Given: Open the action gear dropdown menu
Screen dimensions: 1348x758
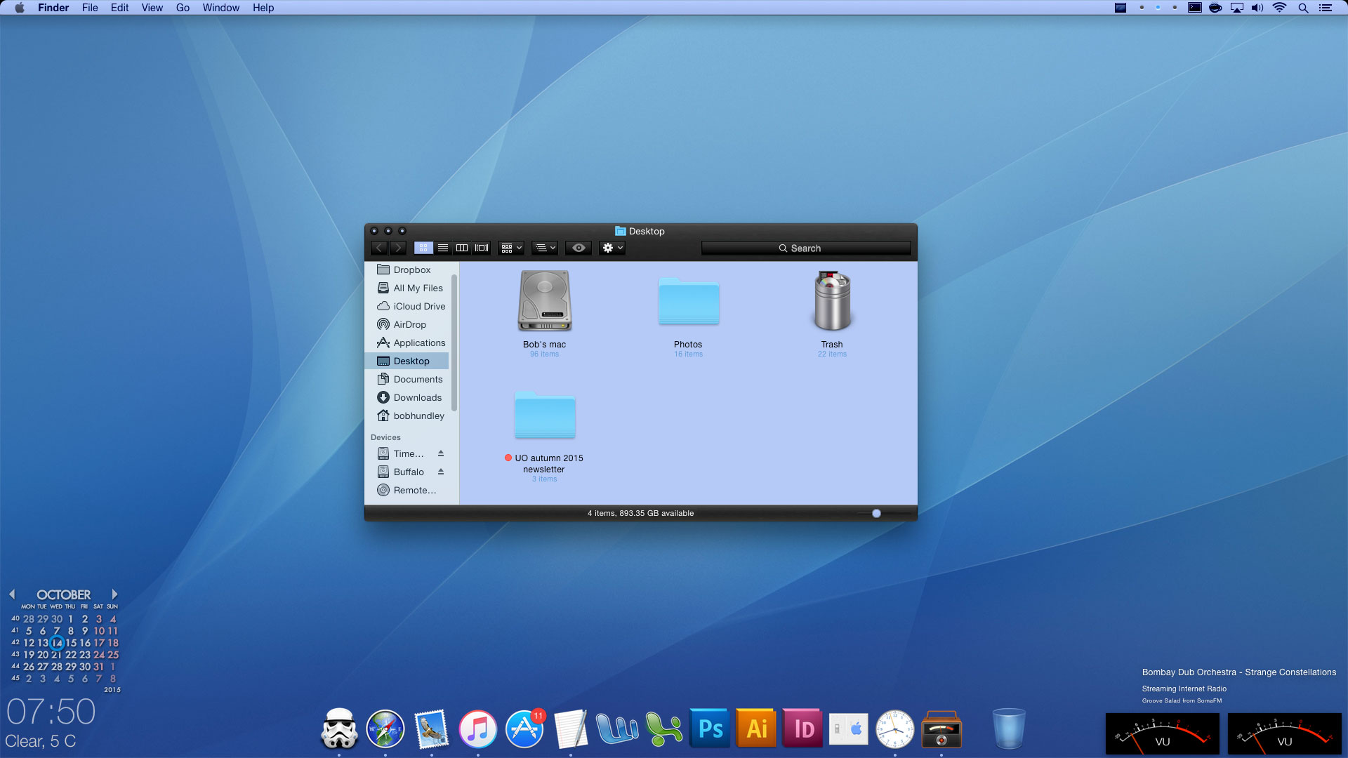Looking at the screenshot, I should click(612, 248).
